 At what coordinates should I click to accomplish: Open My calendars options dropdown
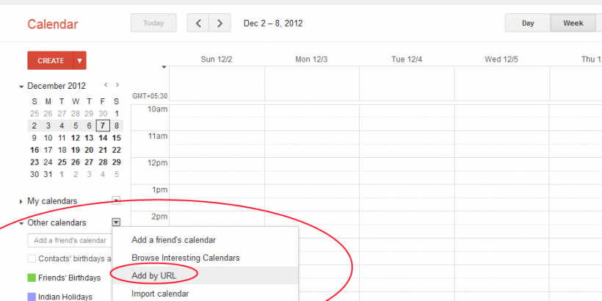pyautogui.click(x=116, y=200)
